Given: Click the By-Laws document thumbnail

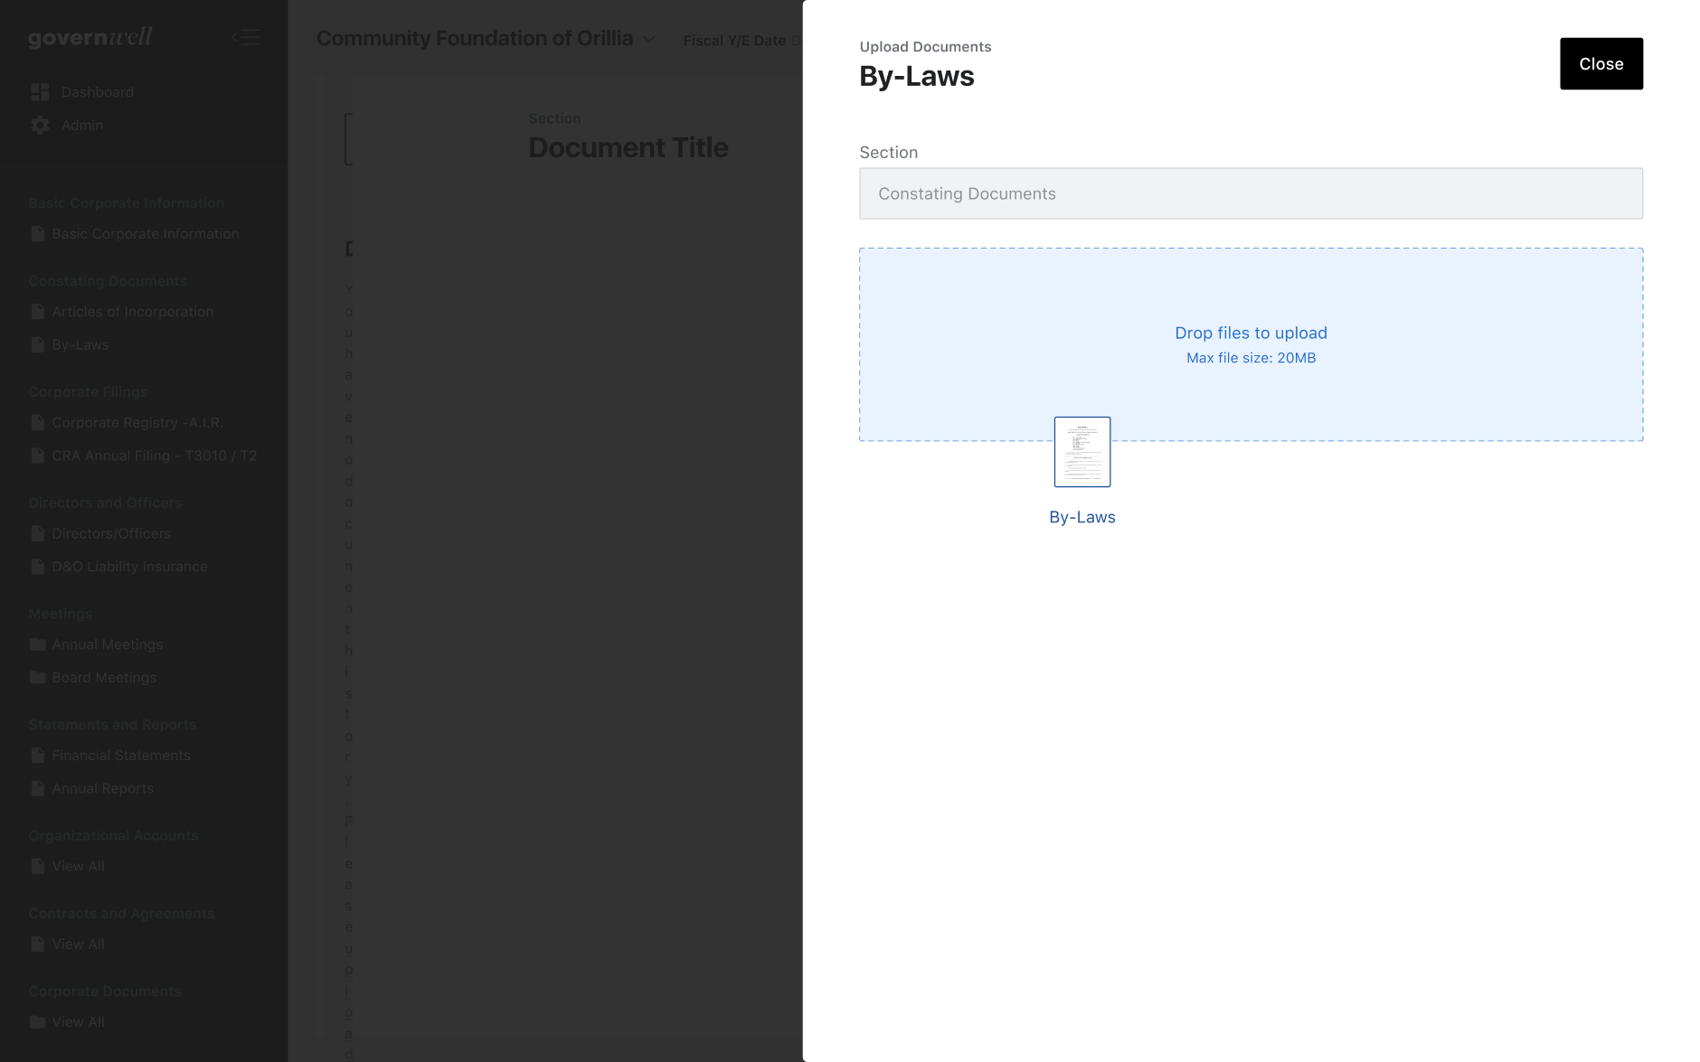Looking at the screenshot, I should click(x=1081, y=452).
